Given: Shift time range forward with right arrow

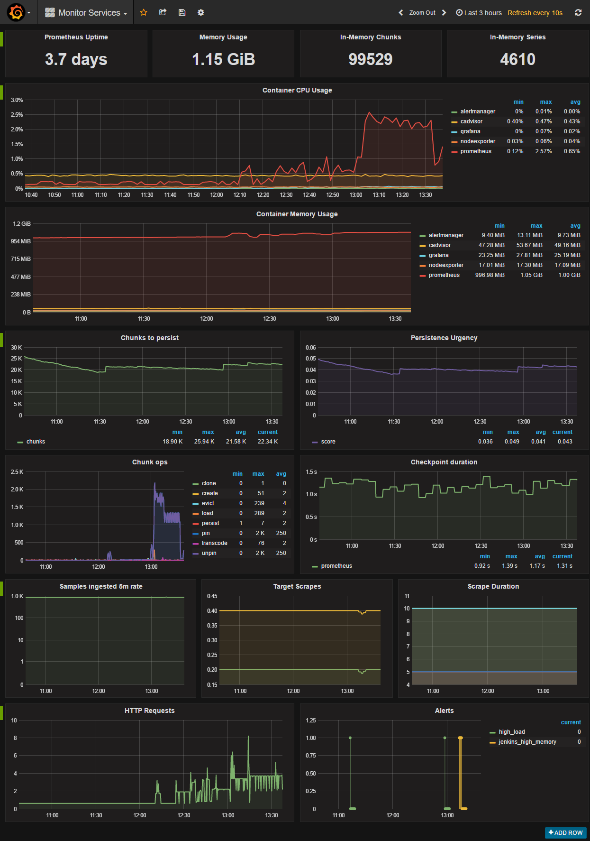Looking at the screenshot, I should (444, 13).
